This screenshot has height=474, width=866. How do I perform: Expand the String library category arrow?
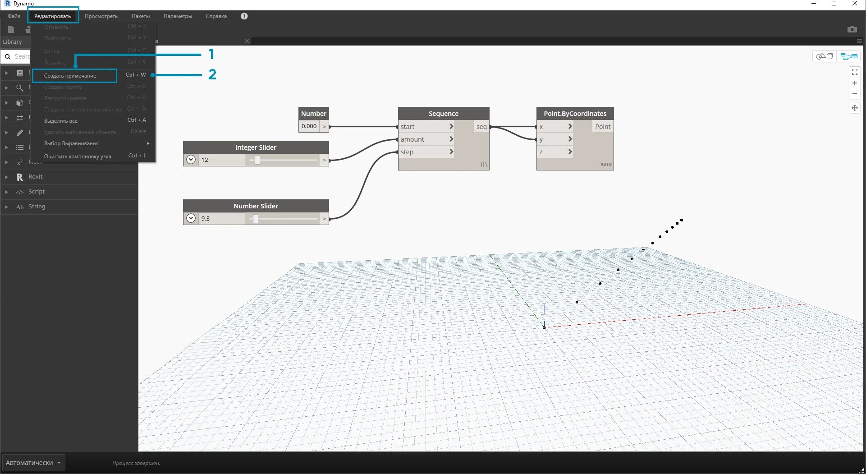[6, 207]
